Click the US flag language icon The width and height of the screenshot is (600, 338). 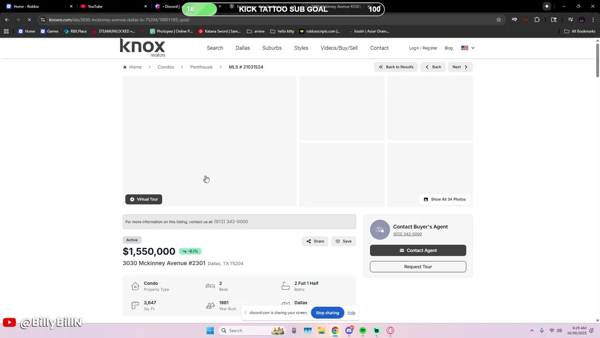click(x=465, y=48)
